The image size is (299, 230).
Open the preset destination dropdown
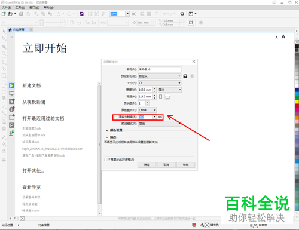tap(160, 76)
